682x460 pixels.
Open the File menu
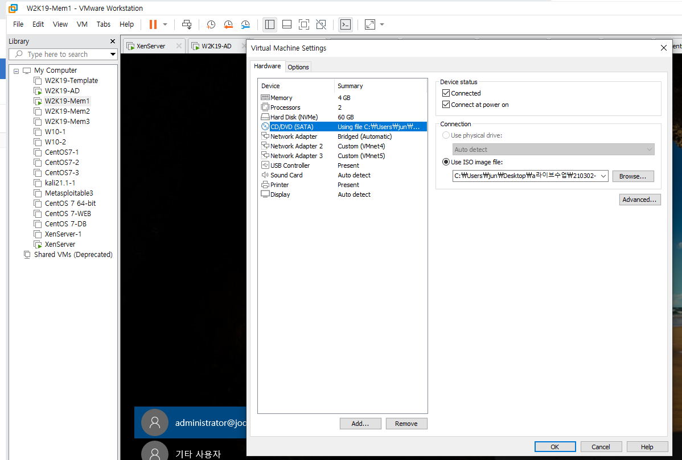pos(18,24)
